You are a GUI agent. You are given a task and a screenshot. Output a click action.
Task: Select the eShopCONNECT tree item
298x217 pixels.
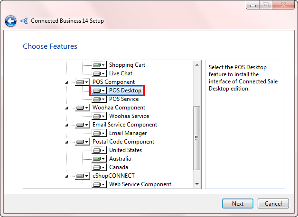113,176
